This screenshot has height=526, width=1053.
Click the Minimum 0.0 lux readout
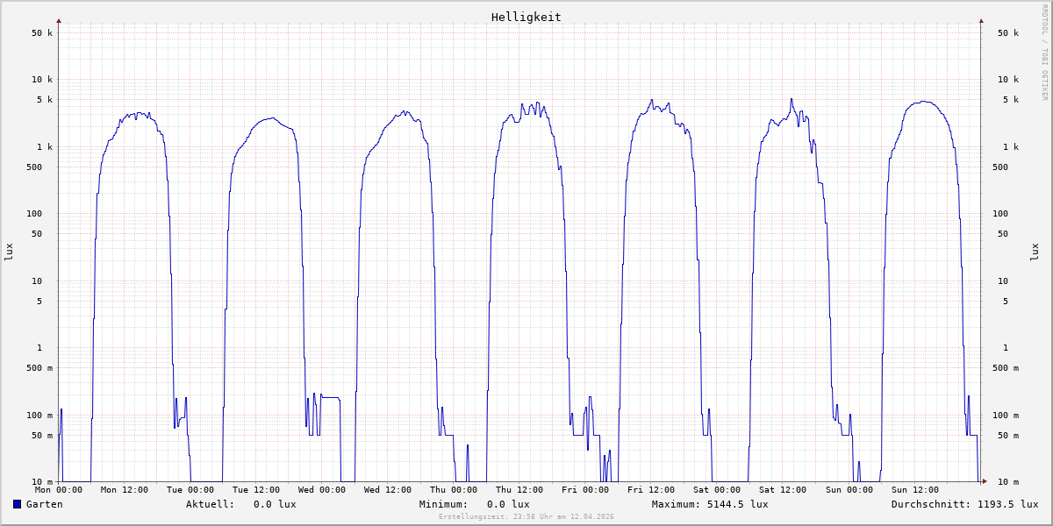[474, 504]
